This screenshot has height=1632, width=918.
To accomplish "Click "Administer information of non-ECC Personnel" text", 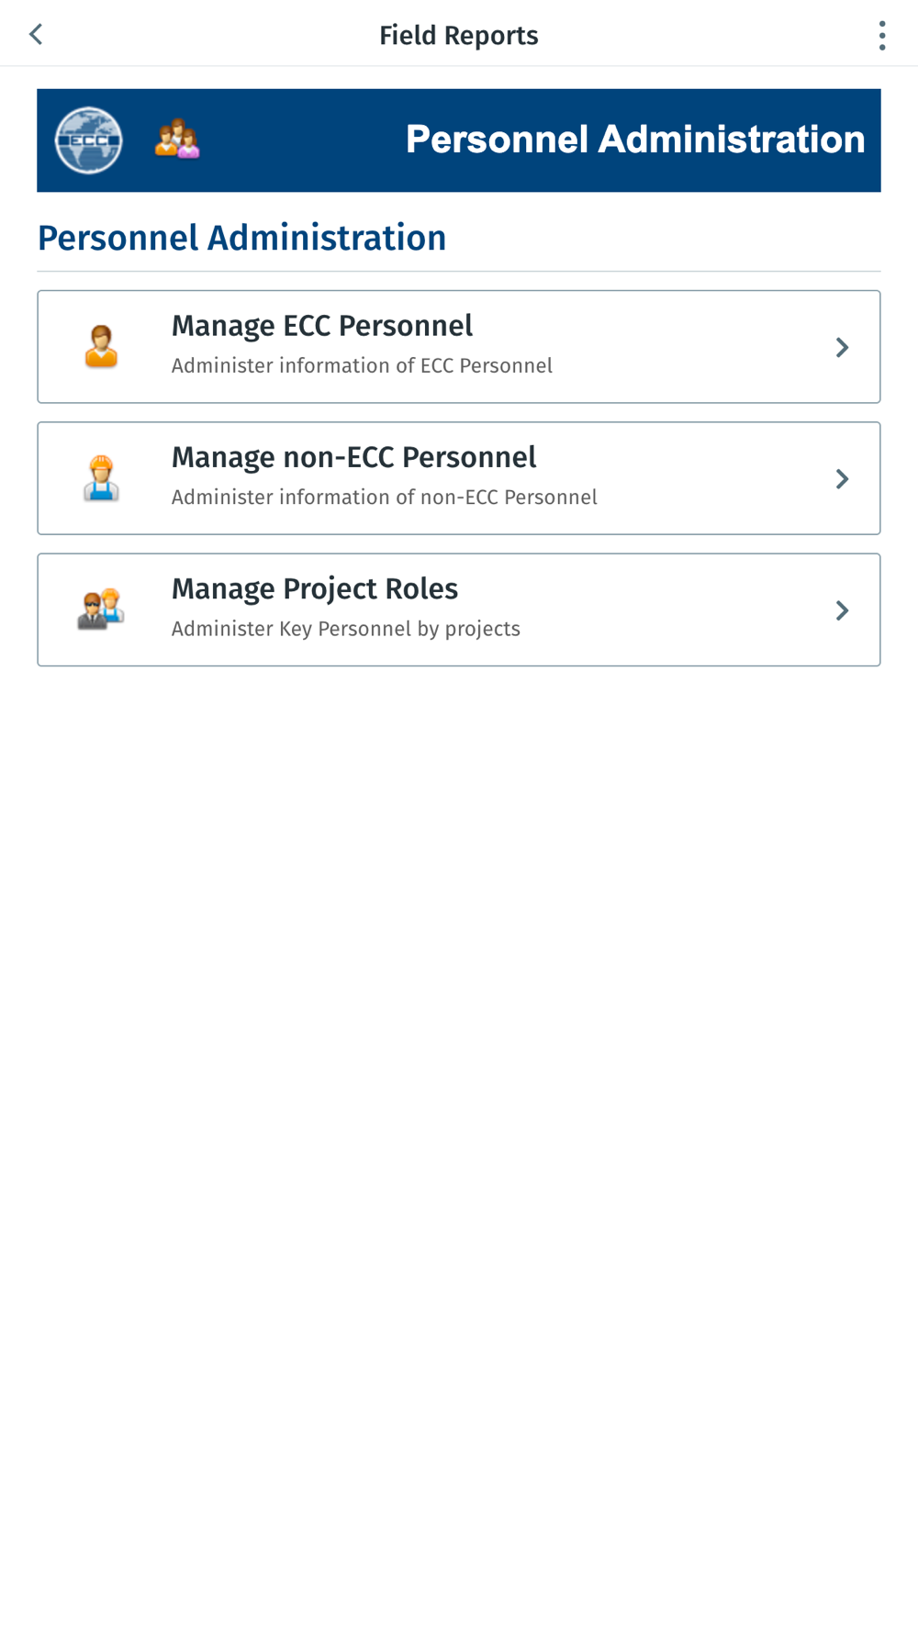I will 384,497.
